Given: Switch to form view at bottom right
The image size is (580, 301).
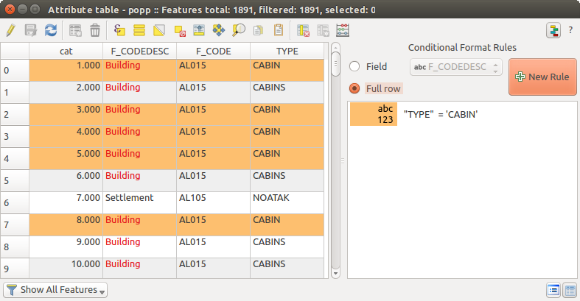Looking at the screenshot, I should click(x=553, y=290).
